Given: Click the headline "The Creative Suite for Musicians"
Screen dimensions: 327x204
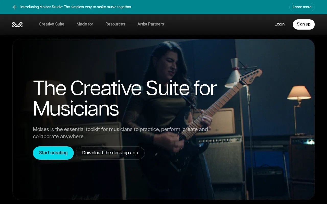Looking at the screenshot, I should click(125, 98).
